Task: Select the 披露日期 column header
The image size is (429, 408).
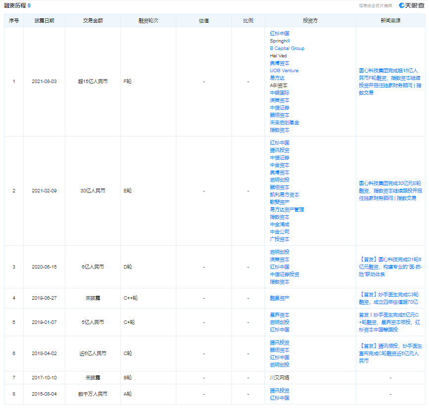Action: tap(44, 21)
